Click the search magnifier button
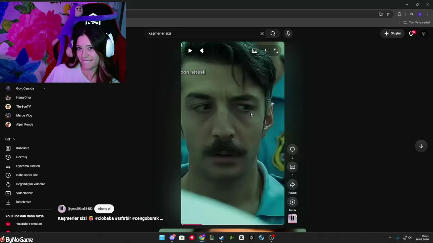Viewport: 433px width, 243px height. pos(273,33)
